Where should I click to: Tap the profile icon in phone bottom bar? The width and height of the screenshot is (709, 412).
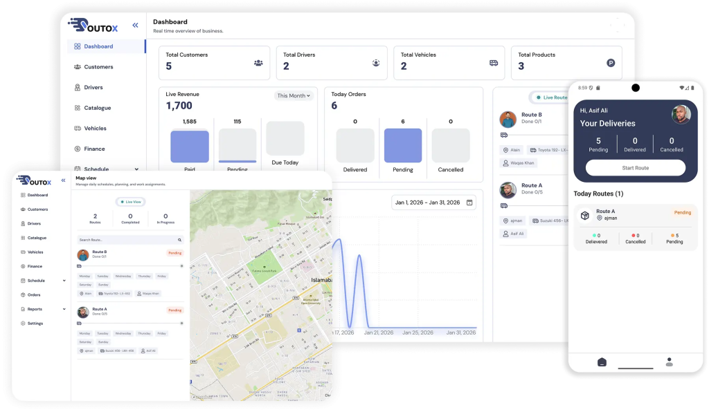point(669,362)
